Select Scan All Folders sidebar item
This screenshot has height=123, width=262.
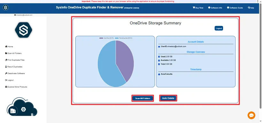[13, 53]
